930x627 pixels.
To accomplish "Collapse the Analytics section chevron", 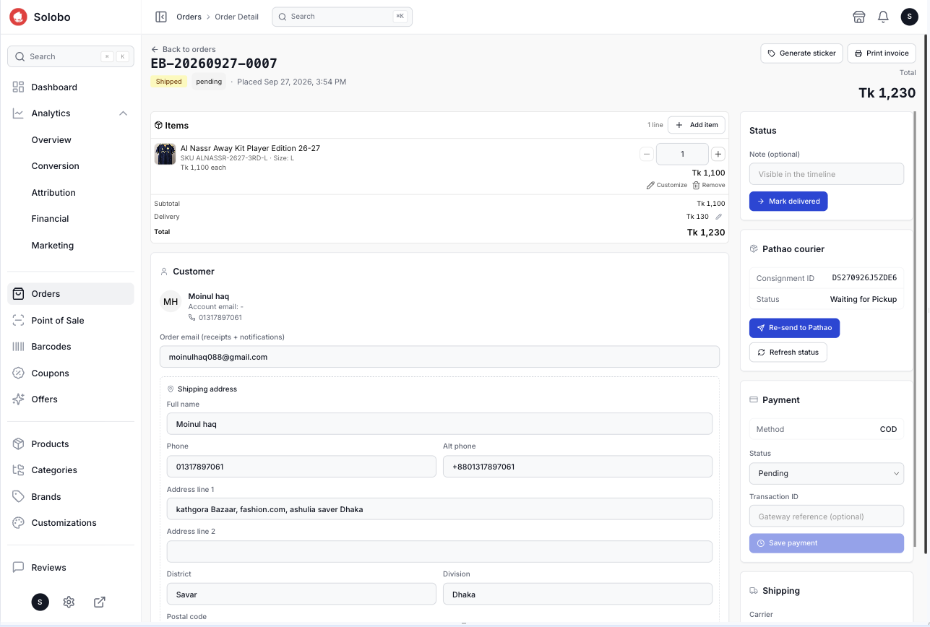I will pos(123,113).
